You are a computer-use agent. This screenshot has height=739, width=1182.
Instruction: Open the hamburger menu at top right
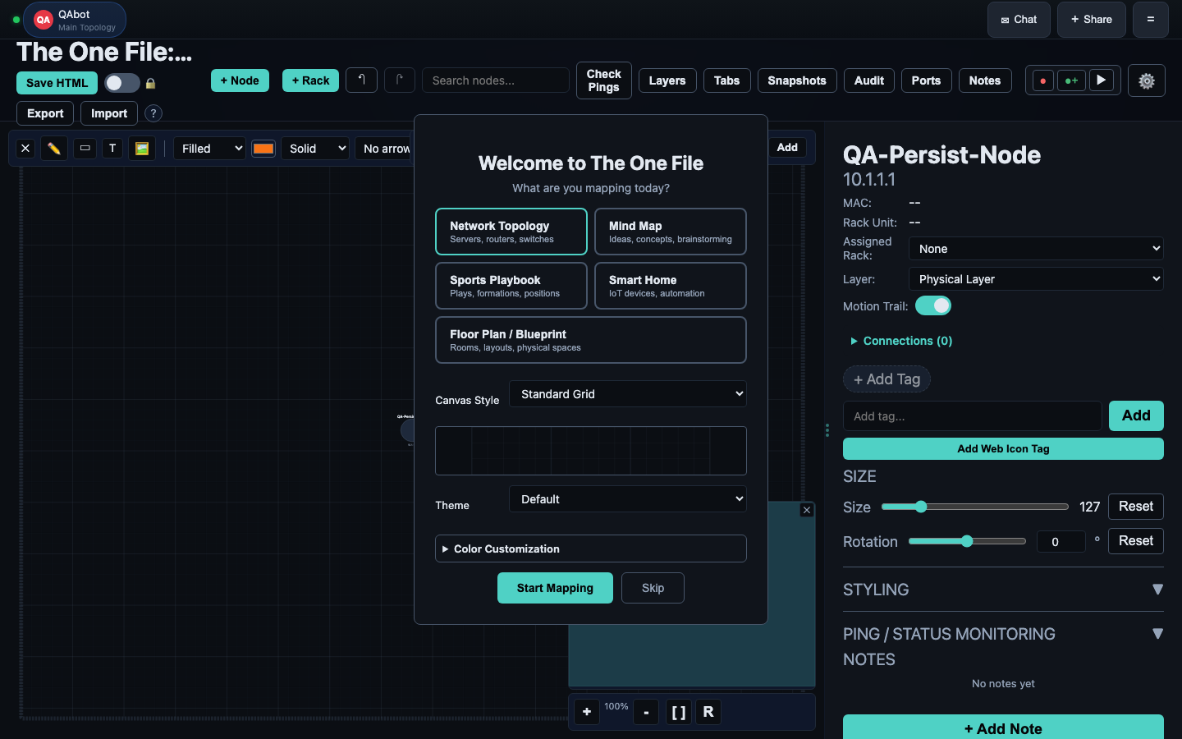click(x=1151, y=20)
